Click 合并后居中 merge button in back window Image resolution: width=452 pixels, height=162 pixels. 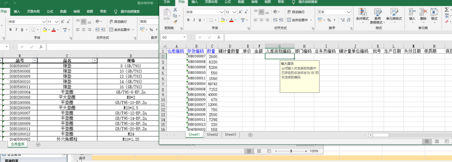(x=120, y=30)
